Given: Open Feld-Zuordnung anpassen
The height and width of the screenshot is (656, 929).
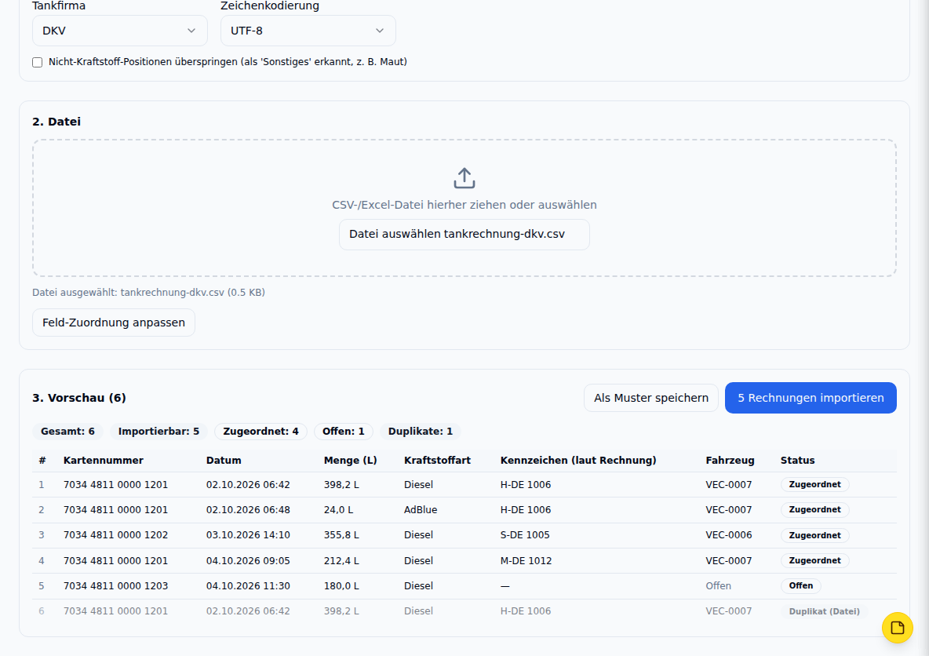Looking at the screenshot, I should (x=114, y=323).
